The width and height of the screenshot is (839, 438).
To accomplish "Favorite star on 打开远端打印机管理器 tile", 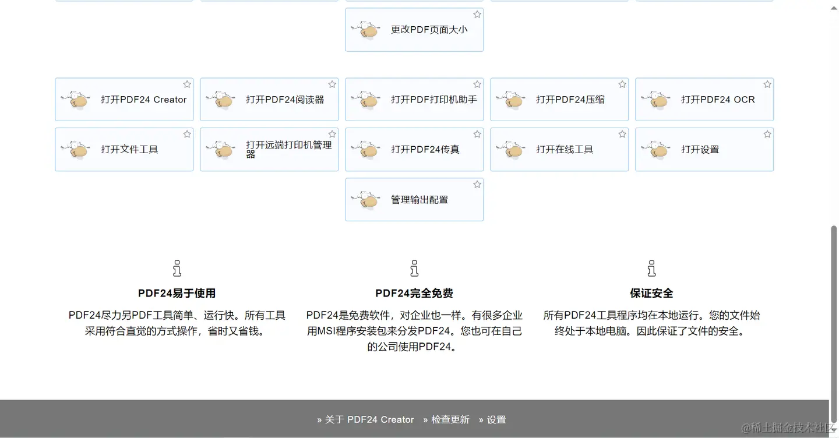I will click(332, 135).
